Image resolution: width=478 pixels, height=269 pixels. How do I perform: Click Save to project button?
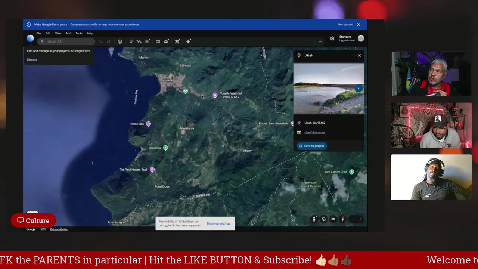312,146
